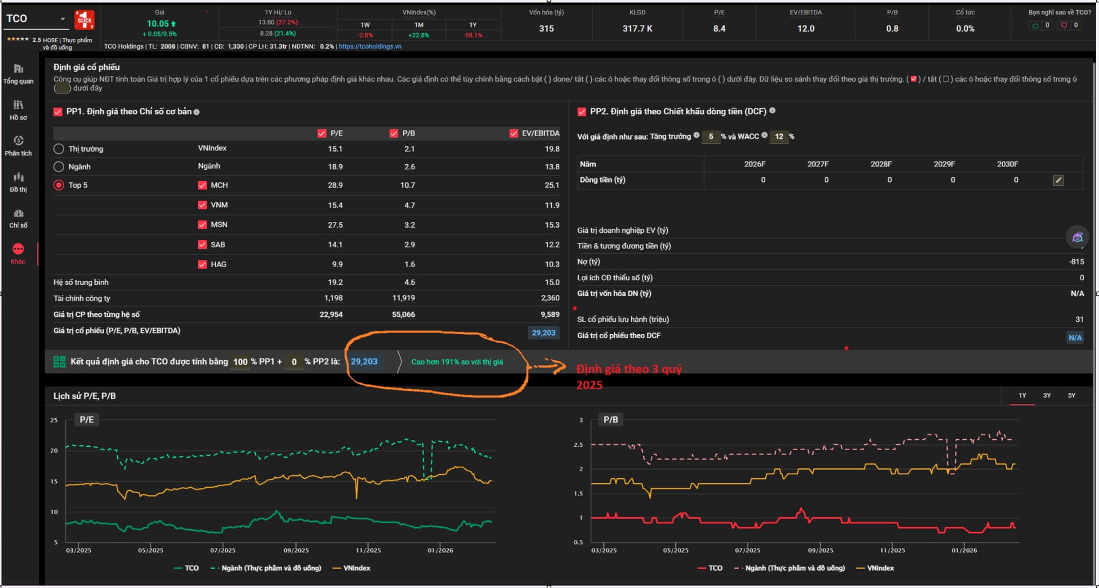Viewport: 1099px width, 588px height.
Task: Click the red 1 Click trading icon
Action: (x=84, y=20)
